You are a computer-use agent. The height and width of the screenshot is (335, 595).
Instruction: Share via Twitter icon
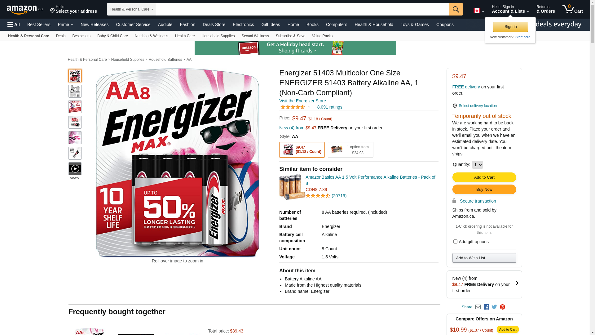(x=494, y=307)
